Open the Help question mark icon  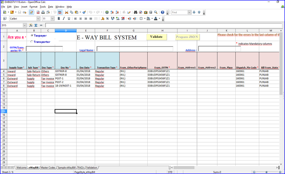click(x=162, y=12)
